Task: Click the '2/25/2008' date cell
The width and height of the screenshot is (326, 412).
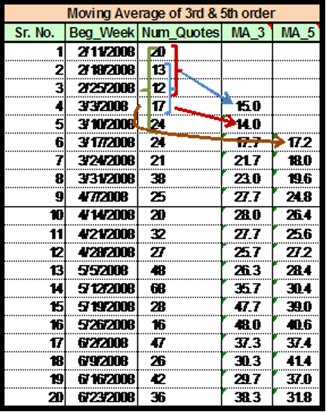Action: tap(101, 88)
